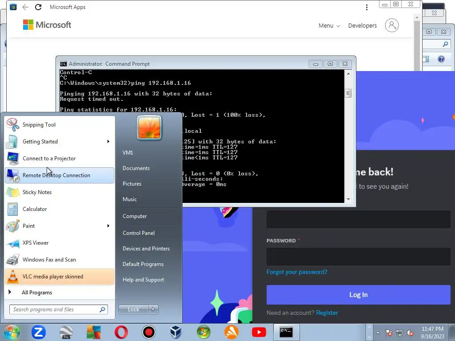The image size is (455, 341).
Task: Open Music library
Action: pos(129,199)
